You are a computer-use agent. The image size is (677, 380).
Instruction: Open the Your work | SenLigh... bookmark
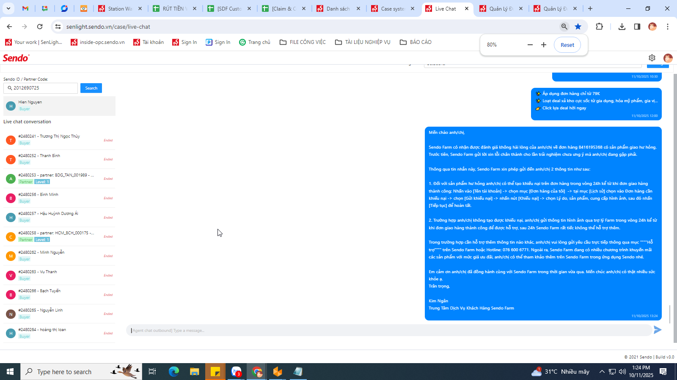34,42
